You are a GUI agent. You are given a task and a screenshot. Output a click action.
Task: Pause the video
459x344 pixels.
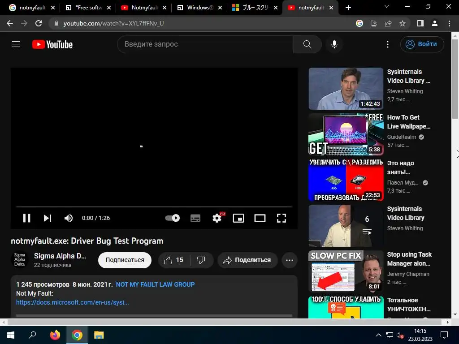(26, 218)
